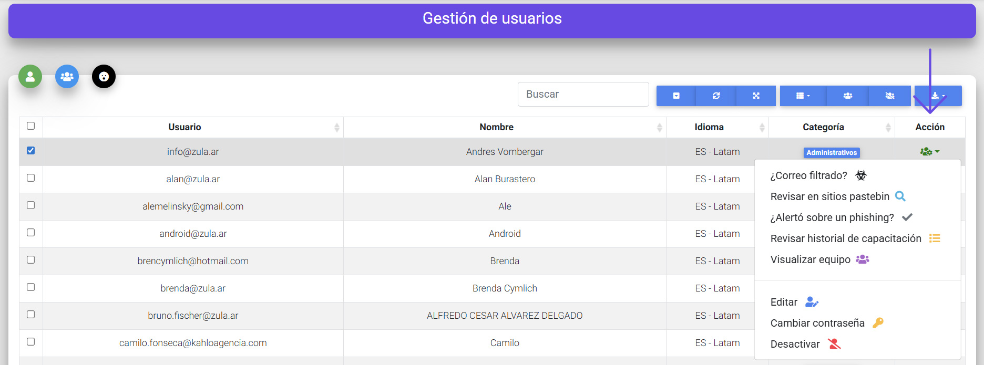Sort table by Usuario column header
The width and height of the screenshot is (984, 365).
pyautogui.click(x=184, y=127)
